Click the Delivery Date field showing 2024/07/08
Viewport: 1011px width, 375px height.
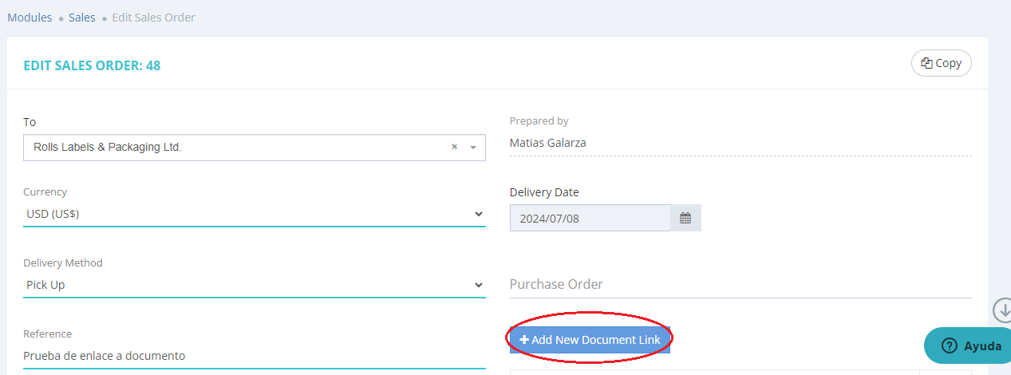590,218
